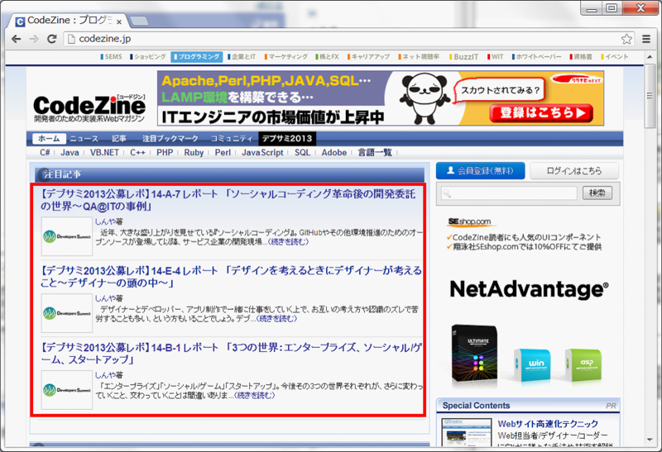
Task: Bookmark this page with the star icon
Action: coord(626,39)
